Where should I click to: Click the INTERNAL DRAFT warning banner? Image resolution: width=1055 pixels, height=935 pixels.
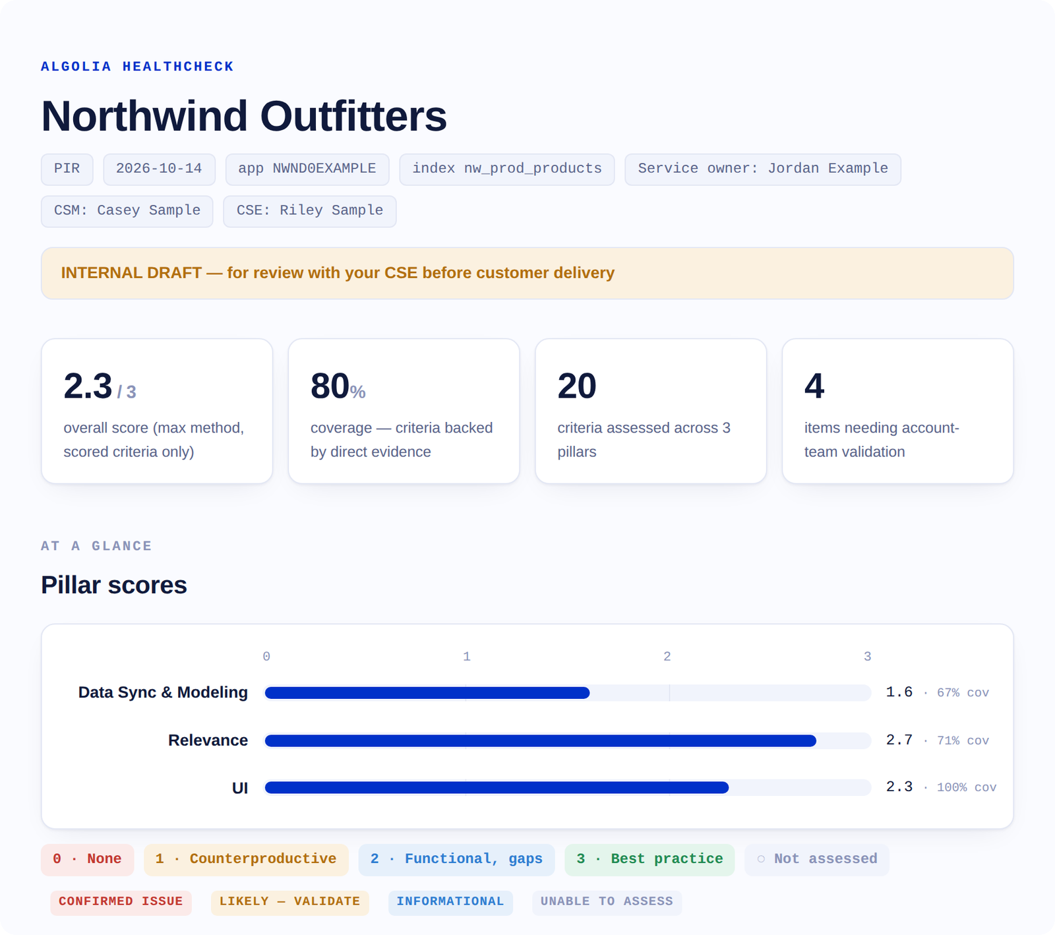(x=527, y=273)
